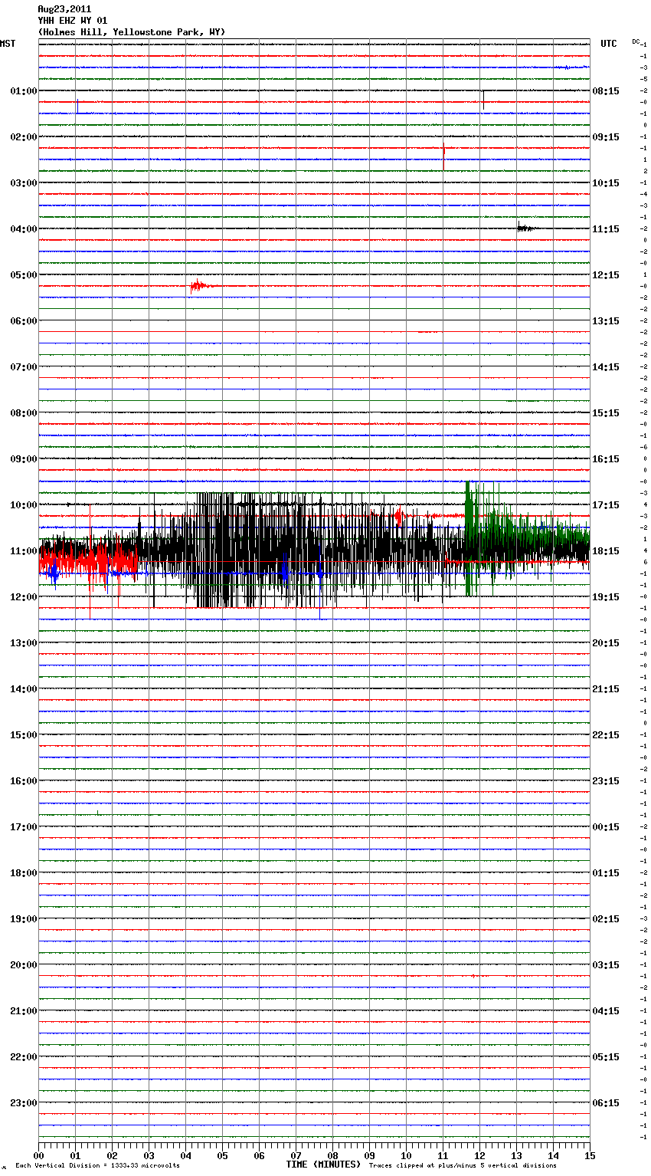The width and height of the screenshot is (651, 1176).
Task: Select the 21:00 MST time label
Action: (23, 1010)
